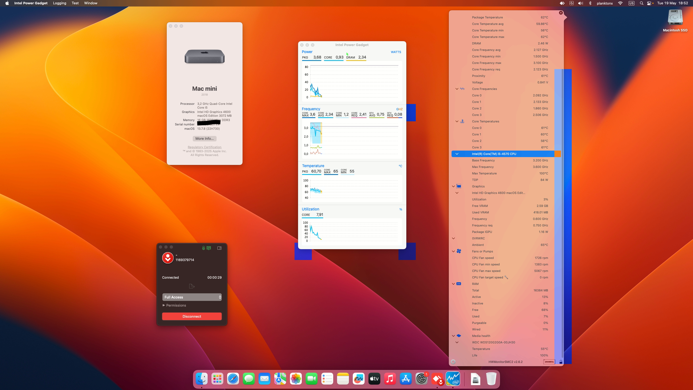693x390 pixels.
Task: Open Spotlight search in menu bar
Action: pyautogui.click(x=641, y=3)
